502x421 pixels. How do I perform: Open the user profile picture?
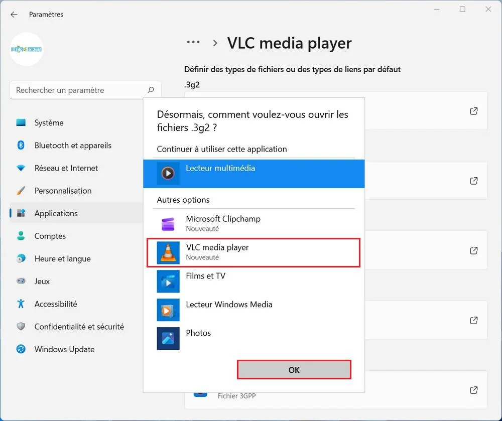coord(27,49)
